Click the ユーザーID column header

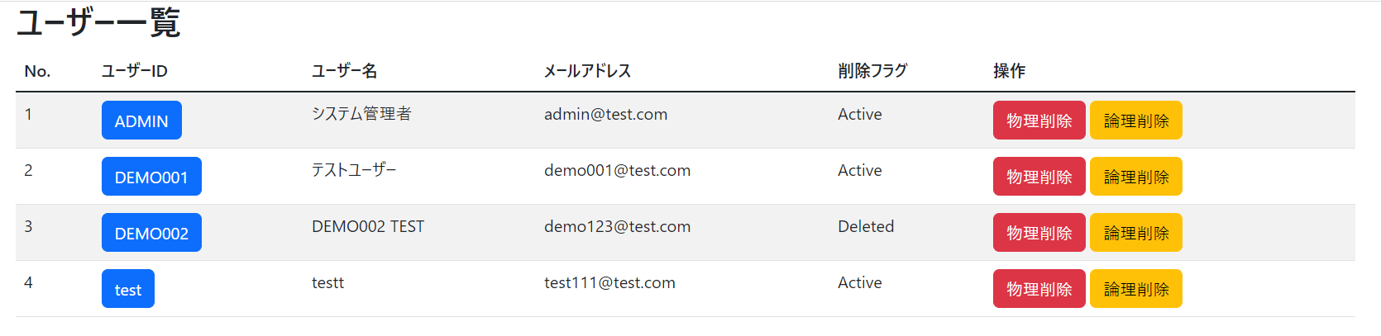(x=135, y=71)
